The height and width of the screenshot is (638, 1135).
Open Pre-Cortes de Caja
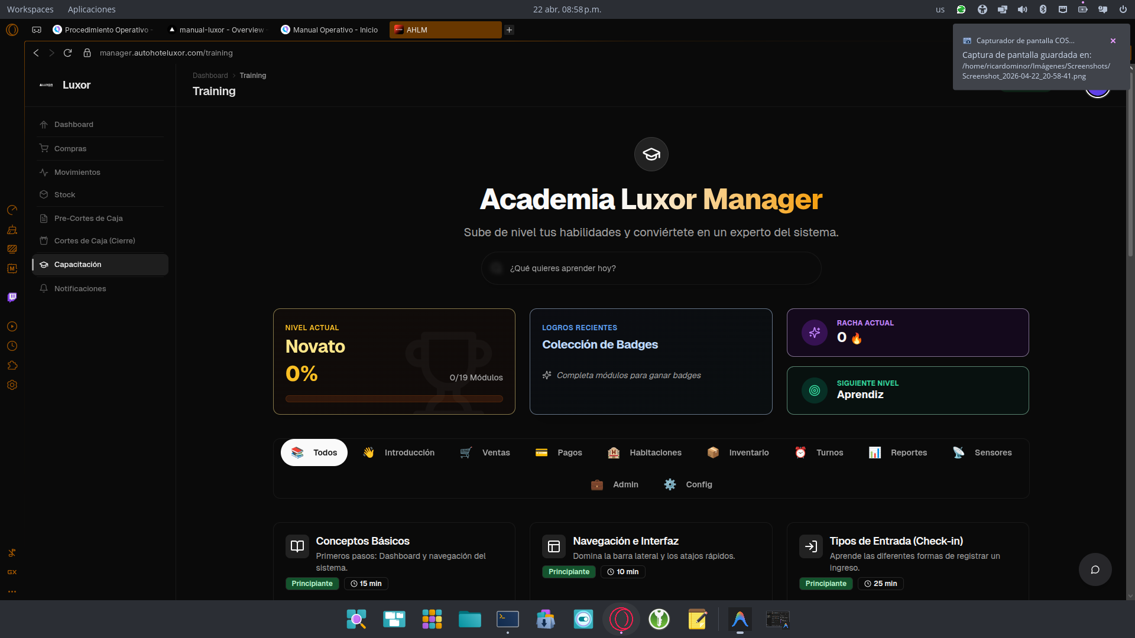[100, 219]
